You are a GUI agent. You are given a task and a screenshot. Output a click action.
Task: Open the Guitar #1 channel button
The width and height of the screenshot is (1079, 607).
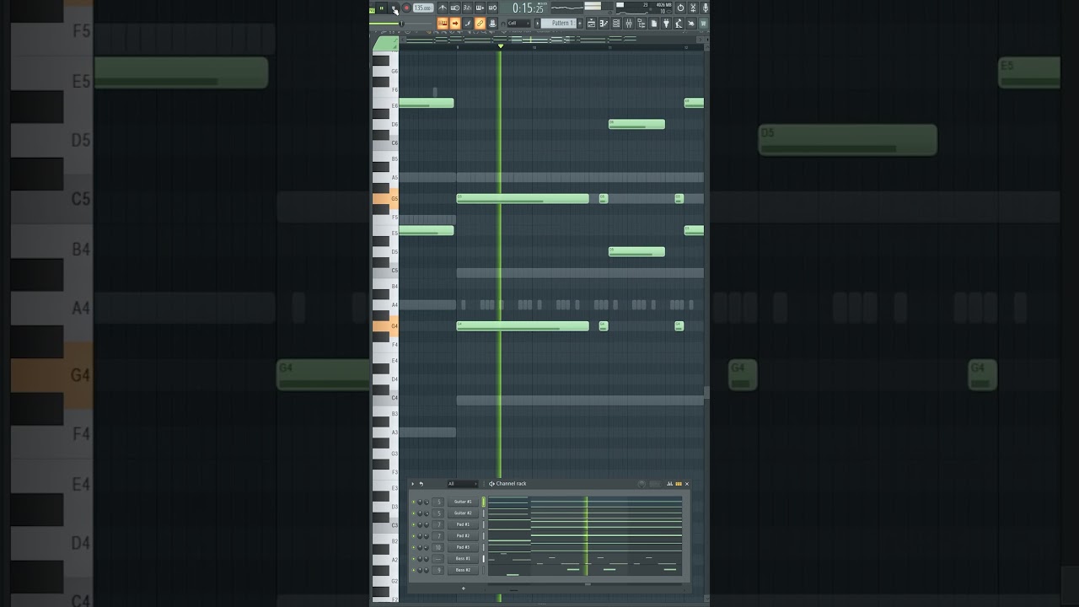(463, 502)
